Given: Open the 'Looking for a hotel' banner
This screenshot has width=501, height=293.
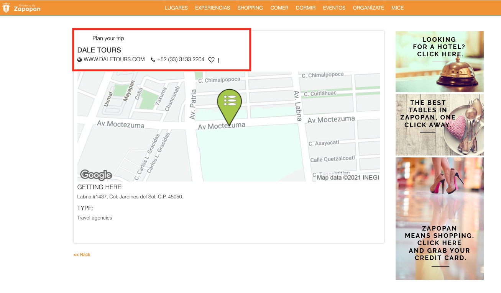Looking at the screenshot, I should click(x=439, y=61).
